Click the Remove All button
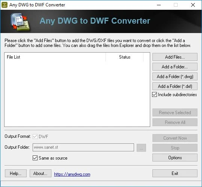 (175, 122)
